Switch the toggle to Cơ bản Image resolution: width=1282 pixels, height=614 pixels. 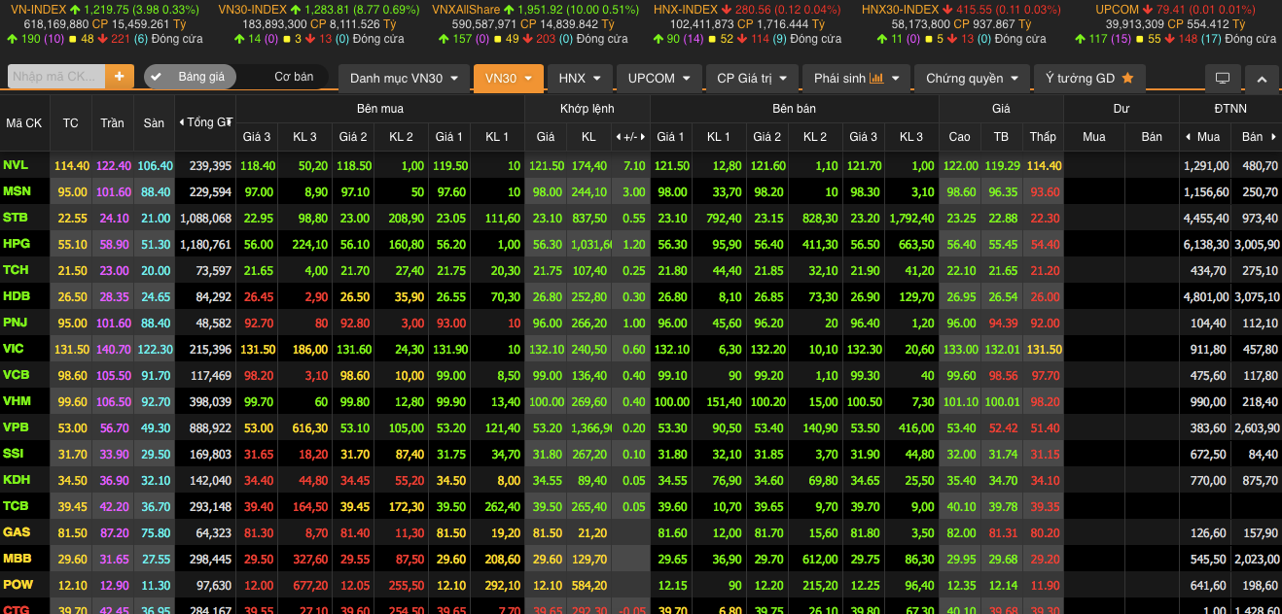tap(294, 77)
